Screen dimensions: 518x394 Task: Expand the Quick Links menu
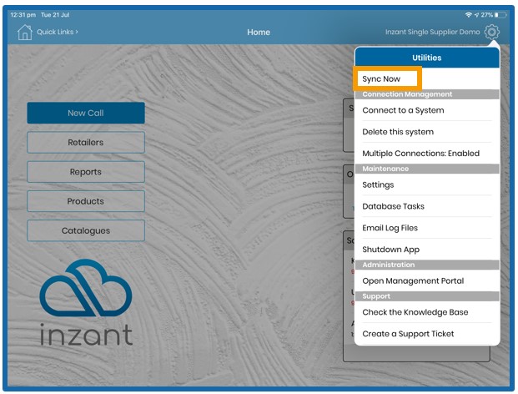coord(58,32)
